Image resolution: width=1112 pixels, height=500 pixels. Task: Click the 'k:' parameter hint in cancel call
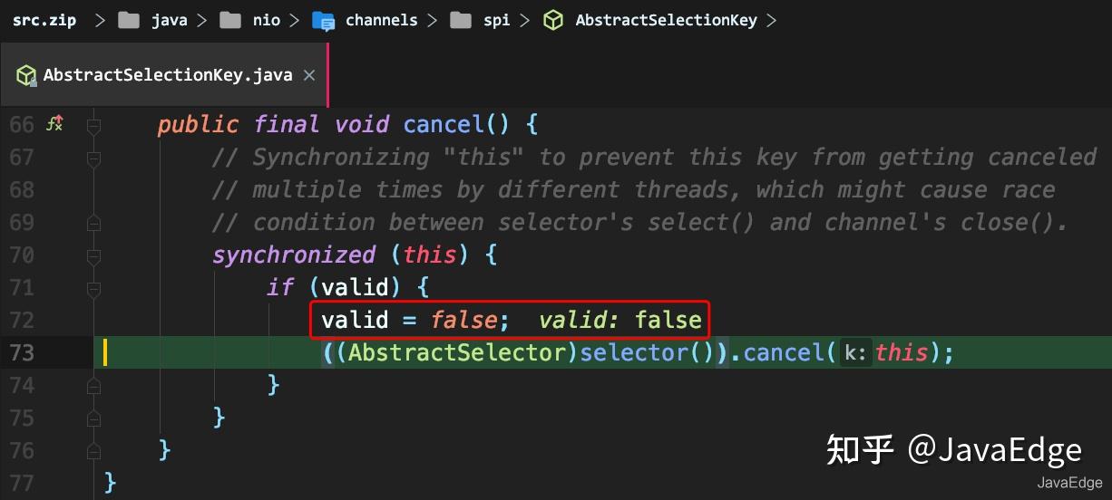click(x=854, y=352)
